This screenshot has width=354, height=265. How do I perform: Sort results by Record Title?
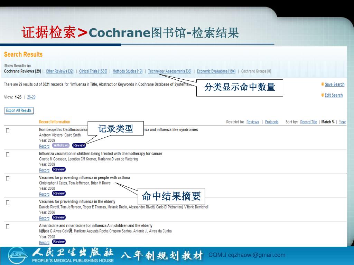tap(309, 122)
